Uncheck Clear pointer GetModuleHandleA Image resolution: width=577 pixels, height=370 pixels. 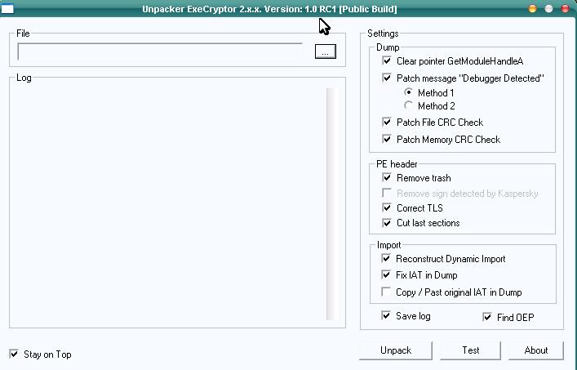pos(387,61)
